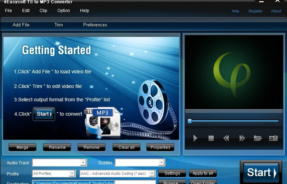The image size is (287, 184).
Task: Click the Destination path field
Action: click(x=94, y=182)
